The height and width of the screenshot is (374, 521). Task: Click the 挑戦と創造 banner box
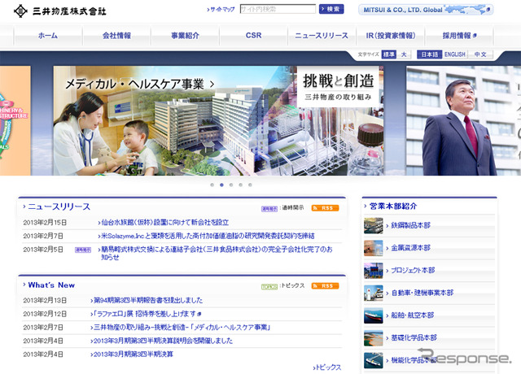click(338, 87)
